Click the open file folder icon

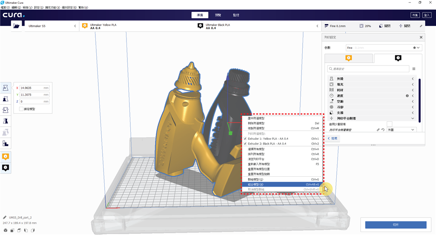17,26
